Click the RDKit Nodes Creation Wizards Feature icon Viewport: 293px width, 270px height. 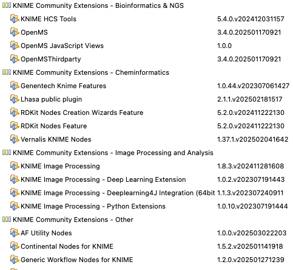pos(15,112)
